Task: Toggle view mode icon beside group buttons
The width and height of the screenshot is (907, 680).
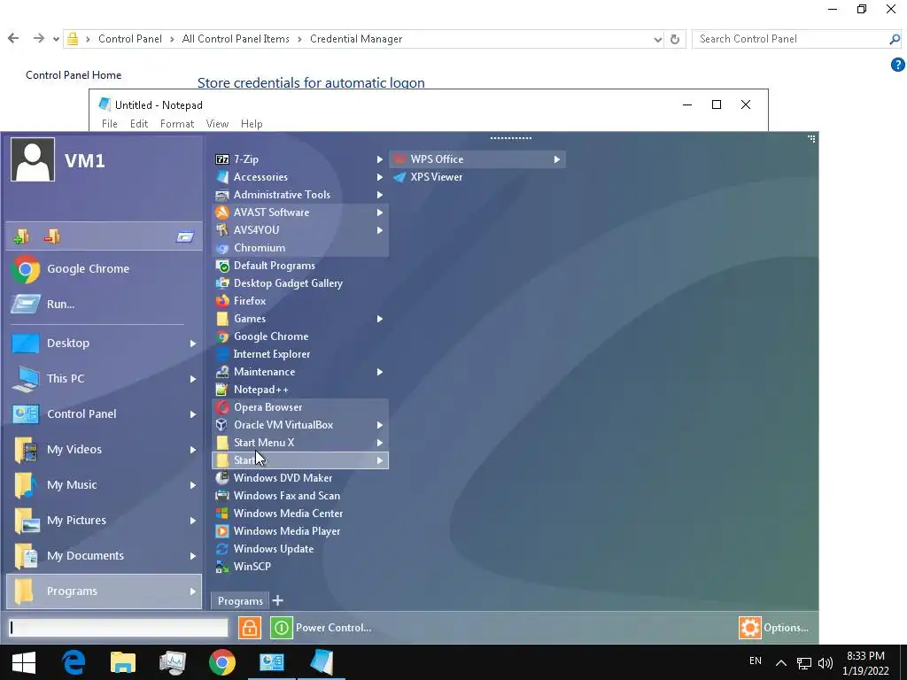Action: [x=185, y=236]
